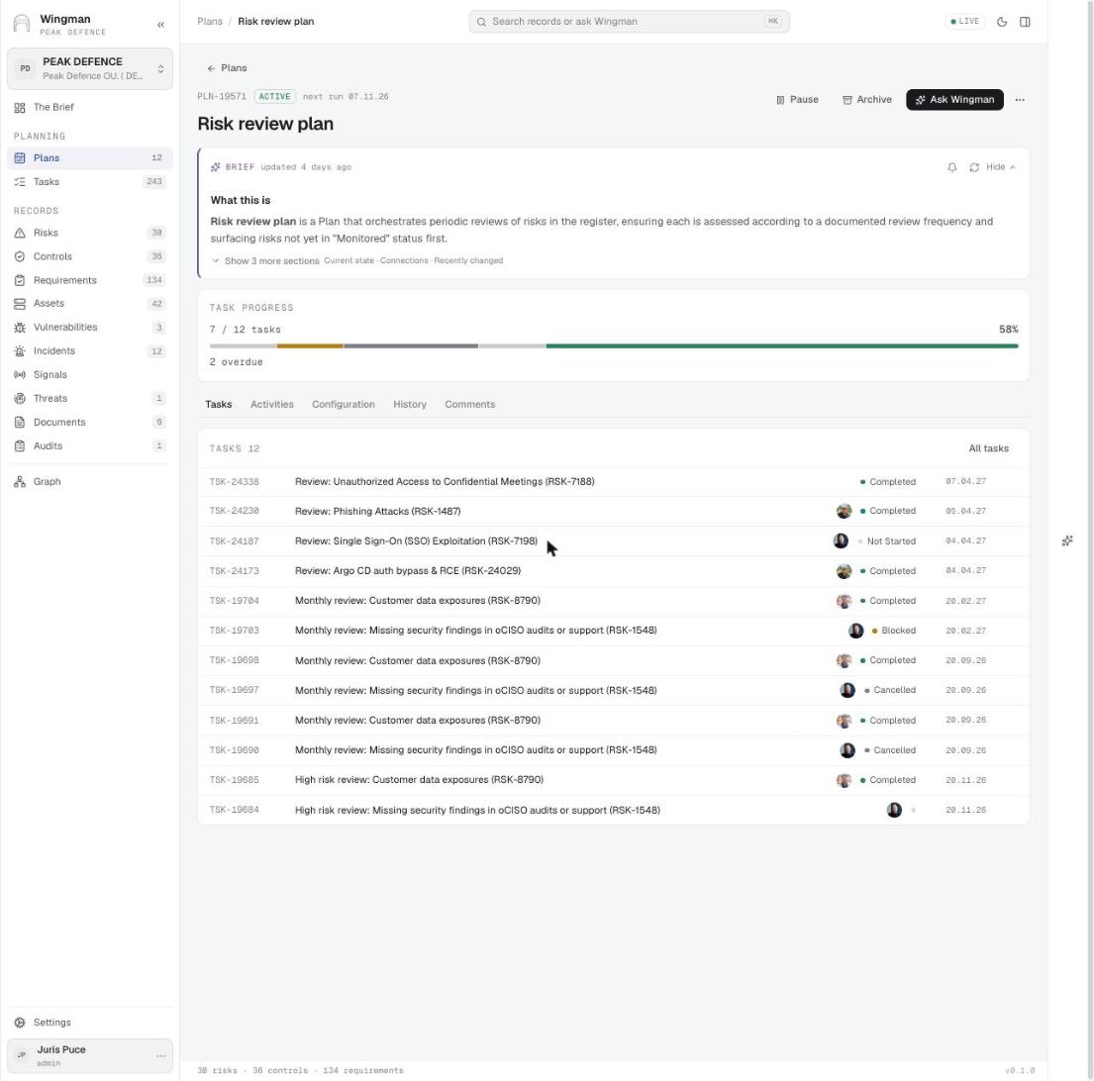Refresh the brief with regenerate icon

pos(974,167)
